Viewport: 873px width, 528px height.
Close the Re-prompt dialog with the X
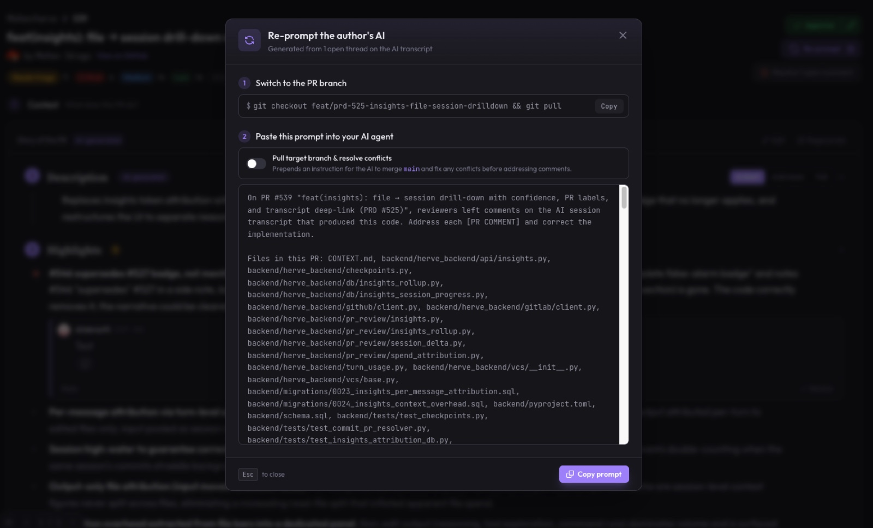click(x=623, y=35)
